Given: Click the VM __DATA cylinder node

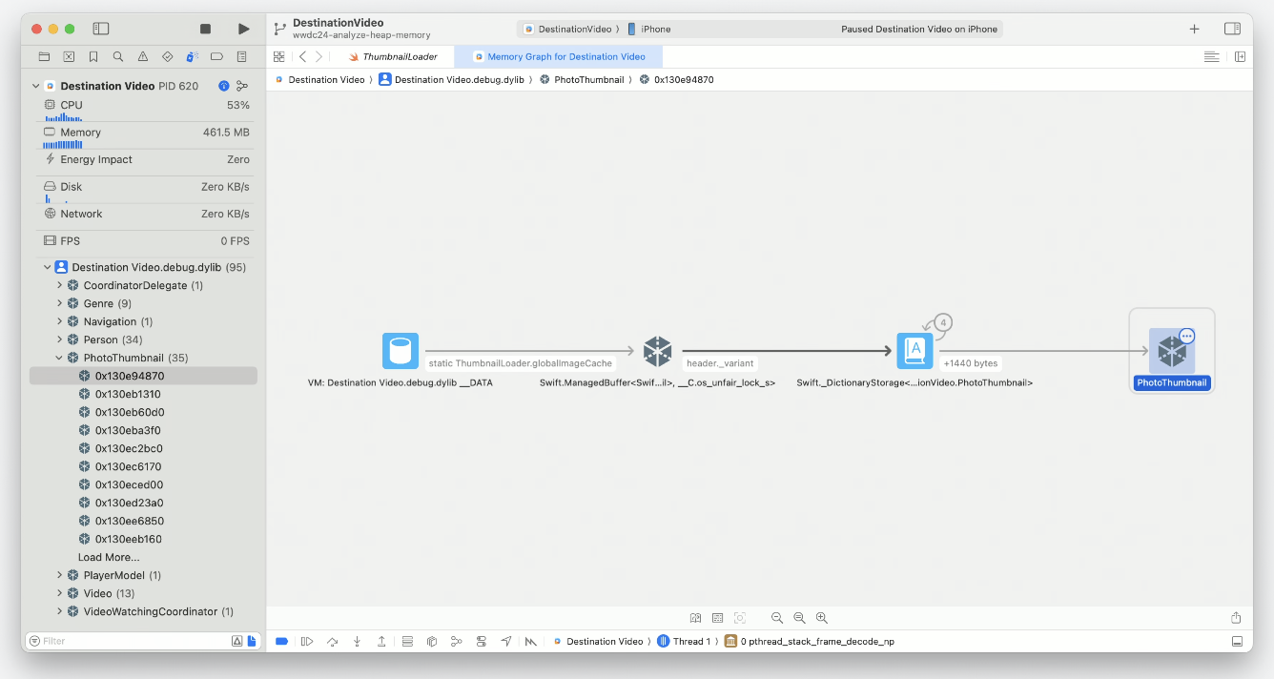Looking at the screenshot, I should pos(401,351).
